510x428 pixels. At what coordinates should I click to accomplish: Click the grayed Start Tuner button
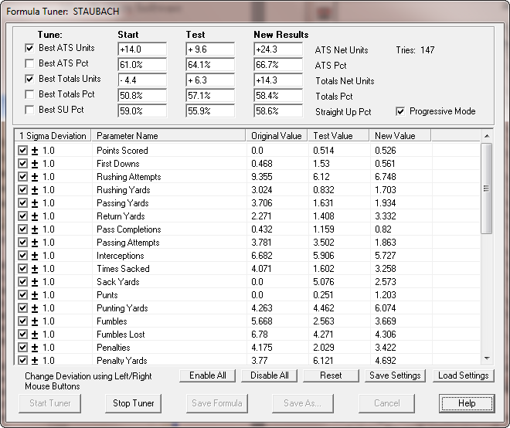[x=49, y=403]
